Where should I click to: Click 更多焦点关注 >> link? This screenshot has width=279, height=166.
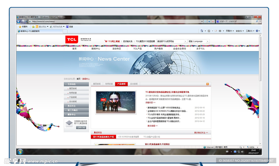[201, 133]
